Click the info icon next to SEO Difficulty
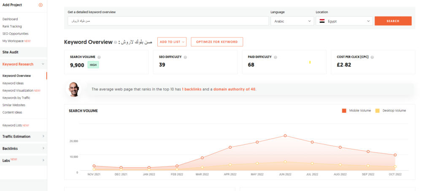 (x=185, y=57)
